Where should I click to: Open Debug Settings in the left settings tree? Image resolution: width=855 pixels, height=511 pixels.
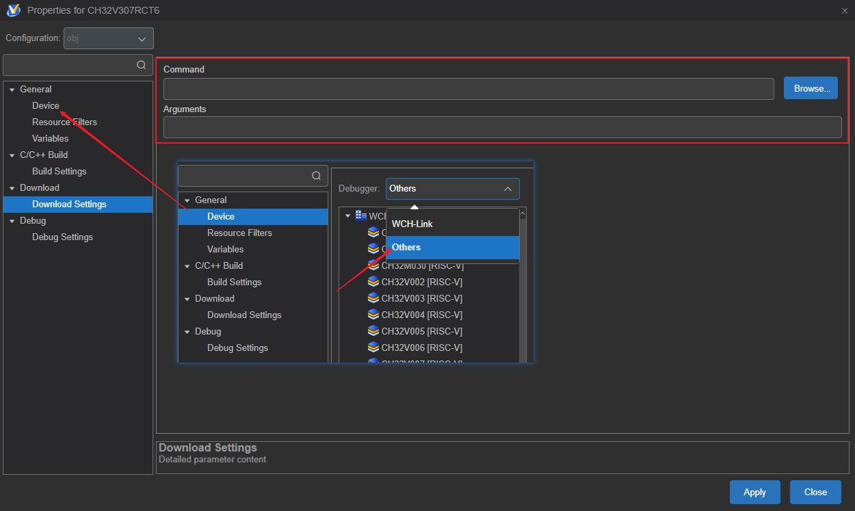[x=62, y=237]
